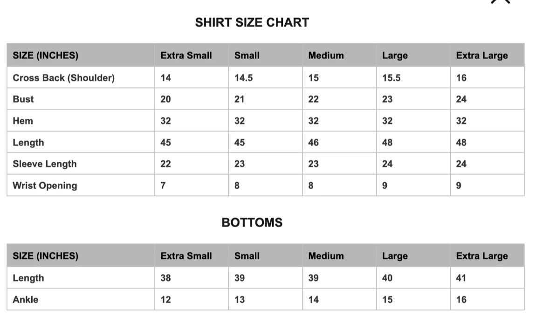Select Extra Large bottoms length value 41

point(461,278)
